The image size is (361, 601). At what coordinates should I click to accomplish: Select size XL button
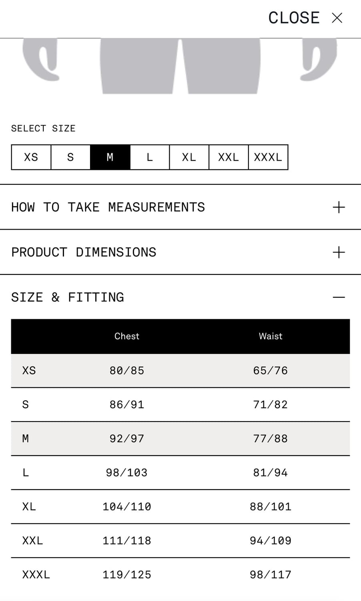point(189,157)
